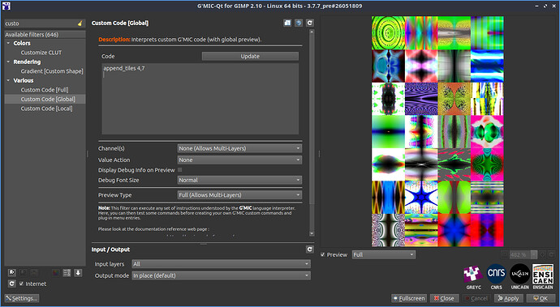
Task: Click the OK button
Action: tap(541, 298)
